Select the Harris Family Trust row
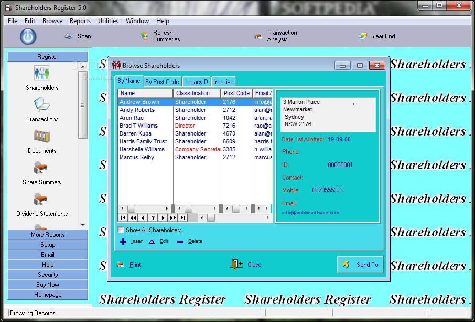 click(x=195, y=141)
